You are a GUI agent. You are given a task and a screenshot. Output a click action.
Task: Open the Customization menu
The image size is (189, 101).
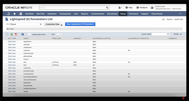[97, 14]
